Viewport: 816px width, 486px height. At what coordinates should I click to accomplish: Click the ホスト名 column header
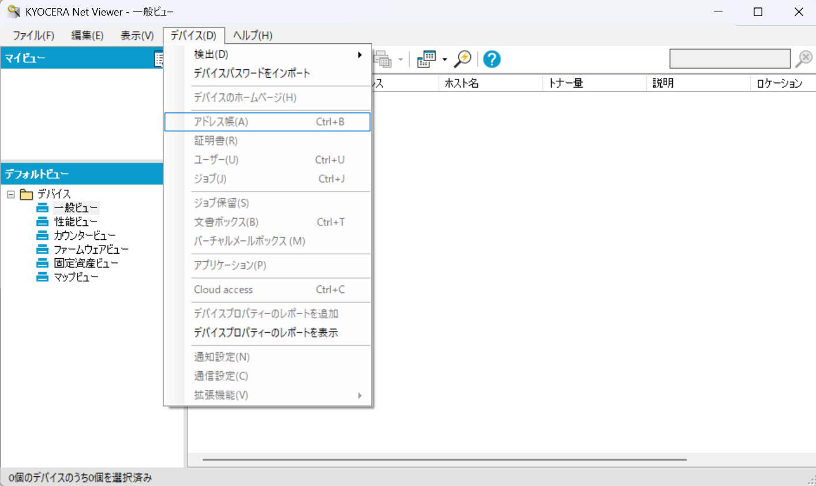click(491, 83)
